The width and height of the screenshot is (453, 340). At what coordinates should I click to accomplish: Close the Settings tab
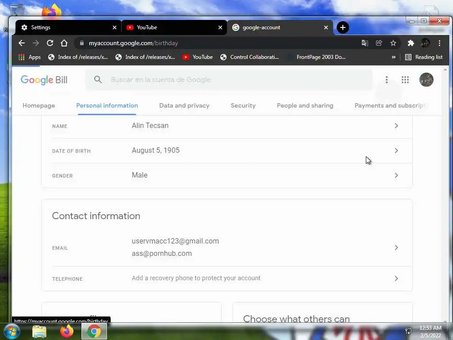coord(115,27)
